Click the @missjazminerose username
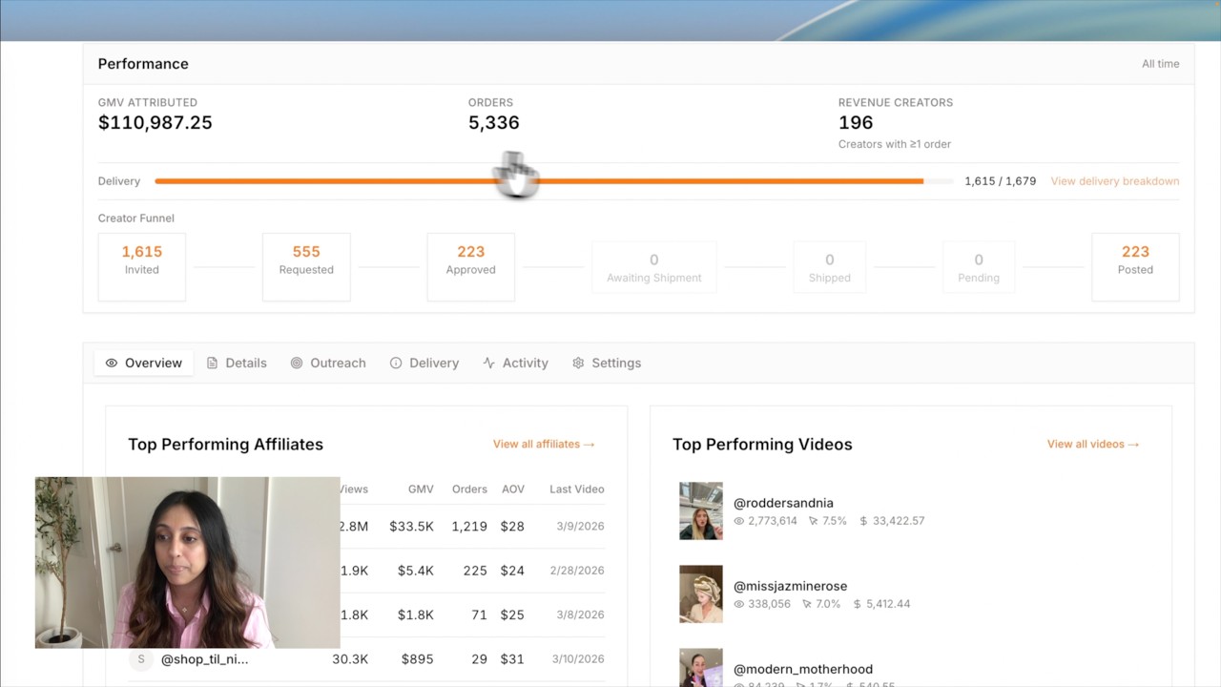1221x687 pixels. (x=790, y=586)
